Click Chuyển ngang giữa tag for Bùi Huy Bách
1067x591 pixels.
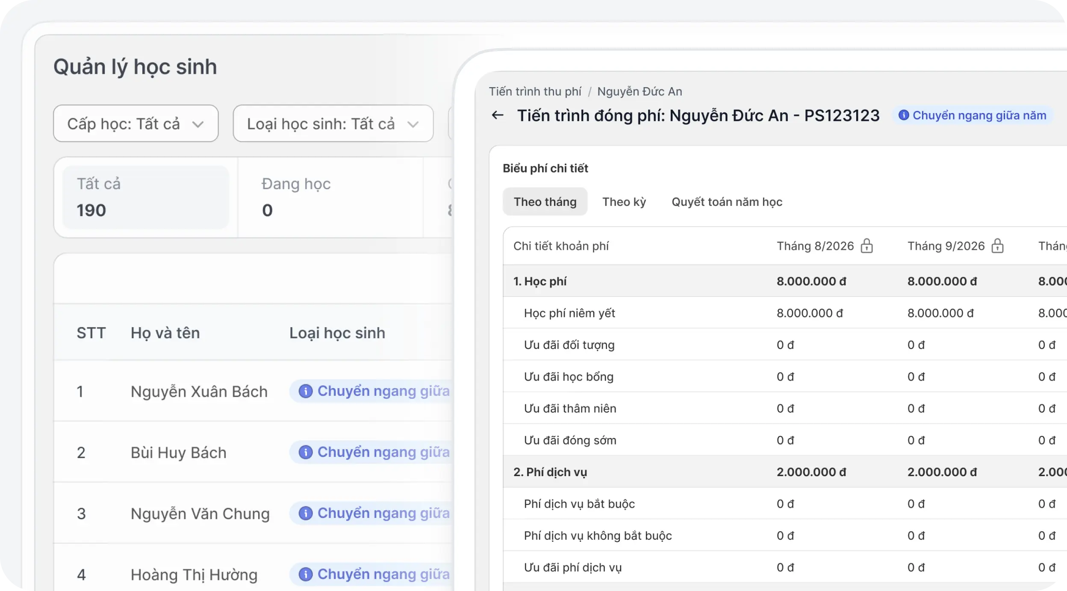[x=371, y=452]
